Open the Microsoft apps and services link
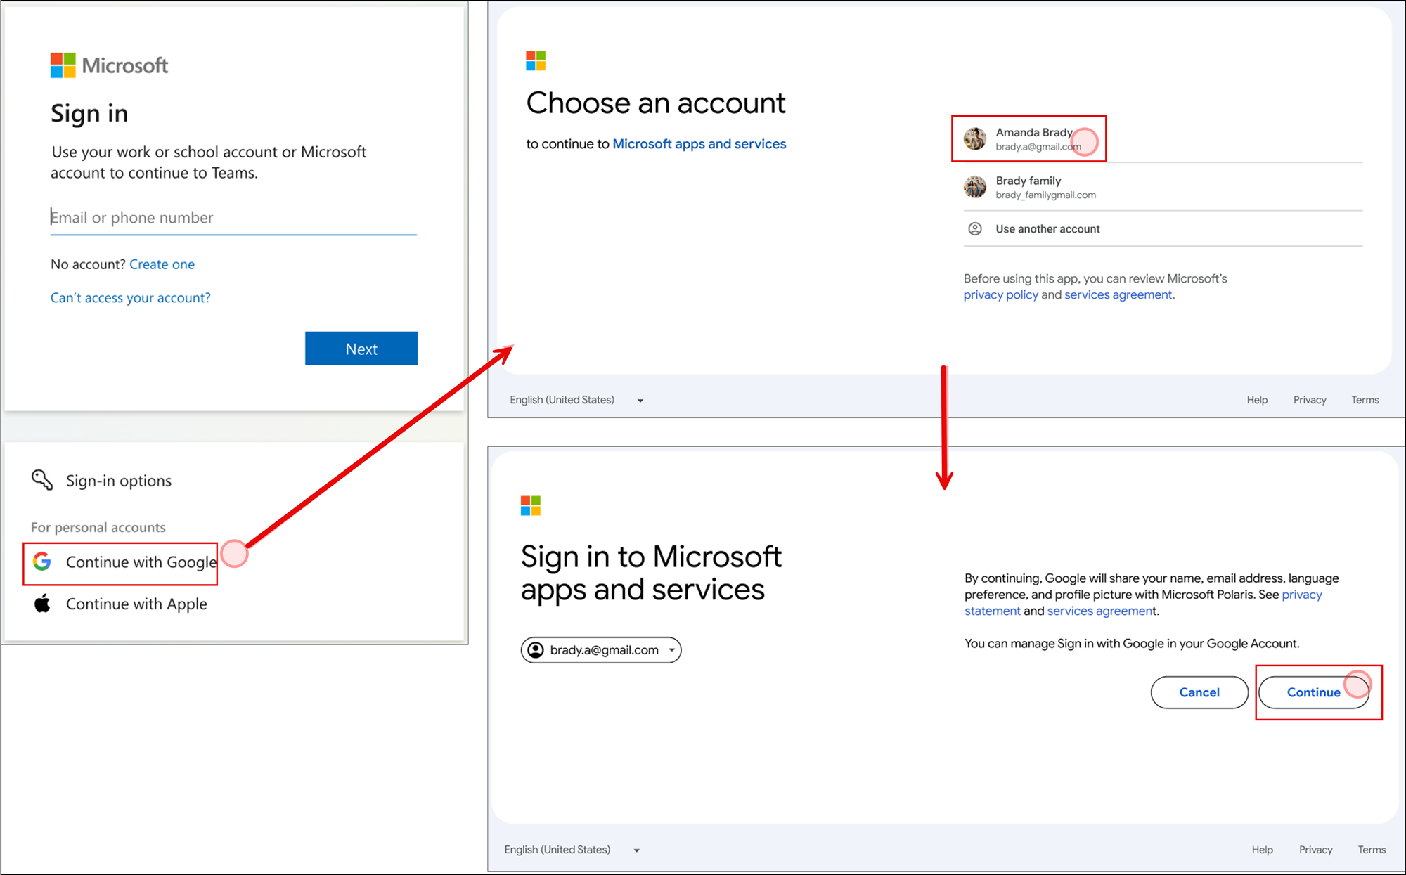This screenshot has height=875, width=1406. (699, 144)
